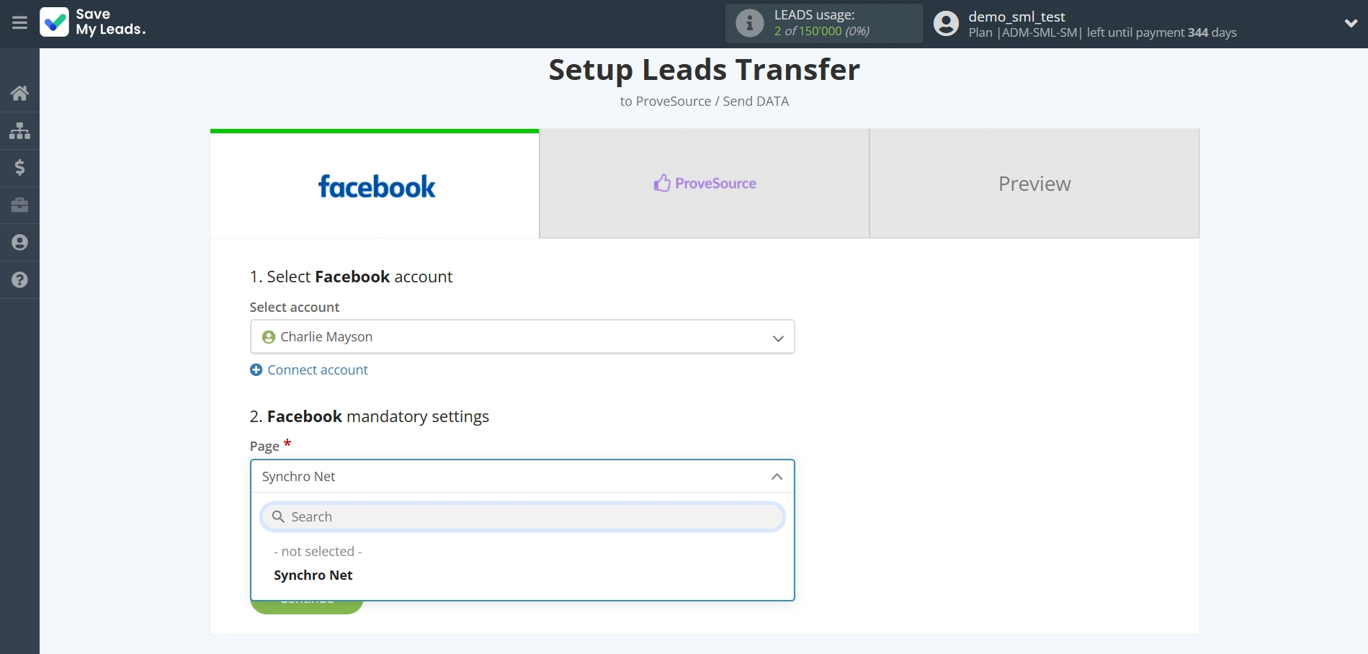The width and height of the screenshot is (1368, 654).
Task: Click inside the Search field
Action: coord(522,516)
